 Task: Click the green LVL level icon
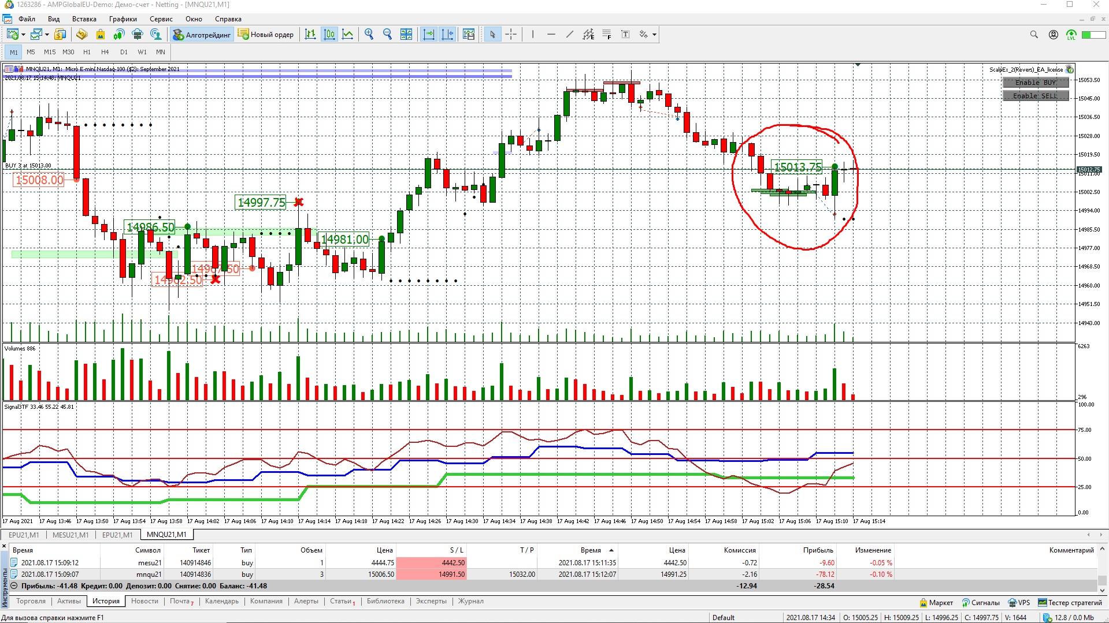(1071, 35)
